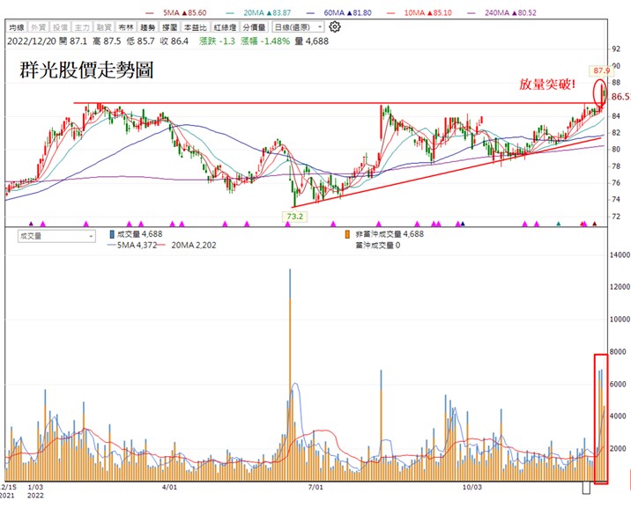Click the 7/01 date axis label
631x508 pixels.
[315, 487]
